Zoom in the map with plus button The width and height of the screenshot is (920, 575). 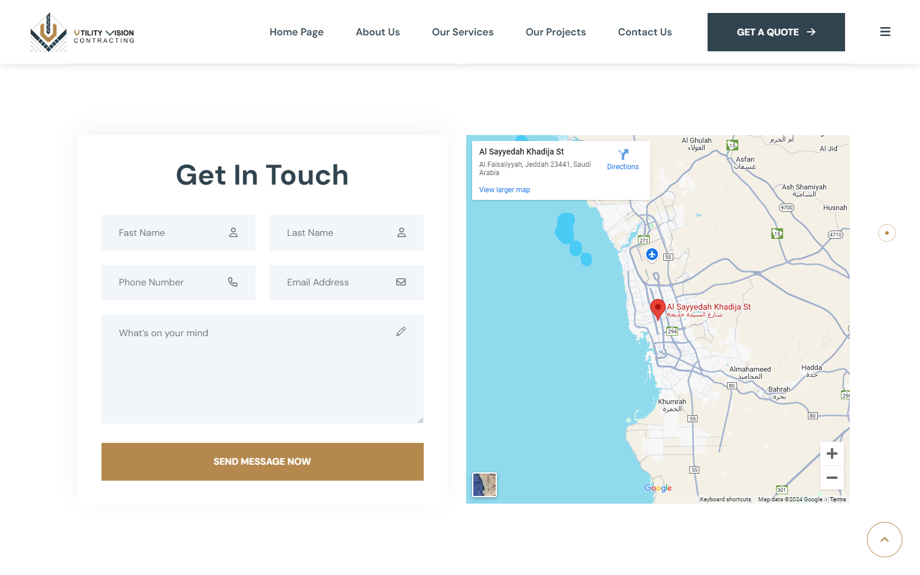click(x=831, y=454)
